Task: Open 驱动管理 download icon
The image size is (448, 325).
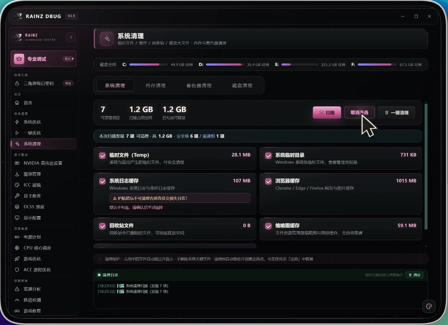Action: (x=17, y=174)
